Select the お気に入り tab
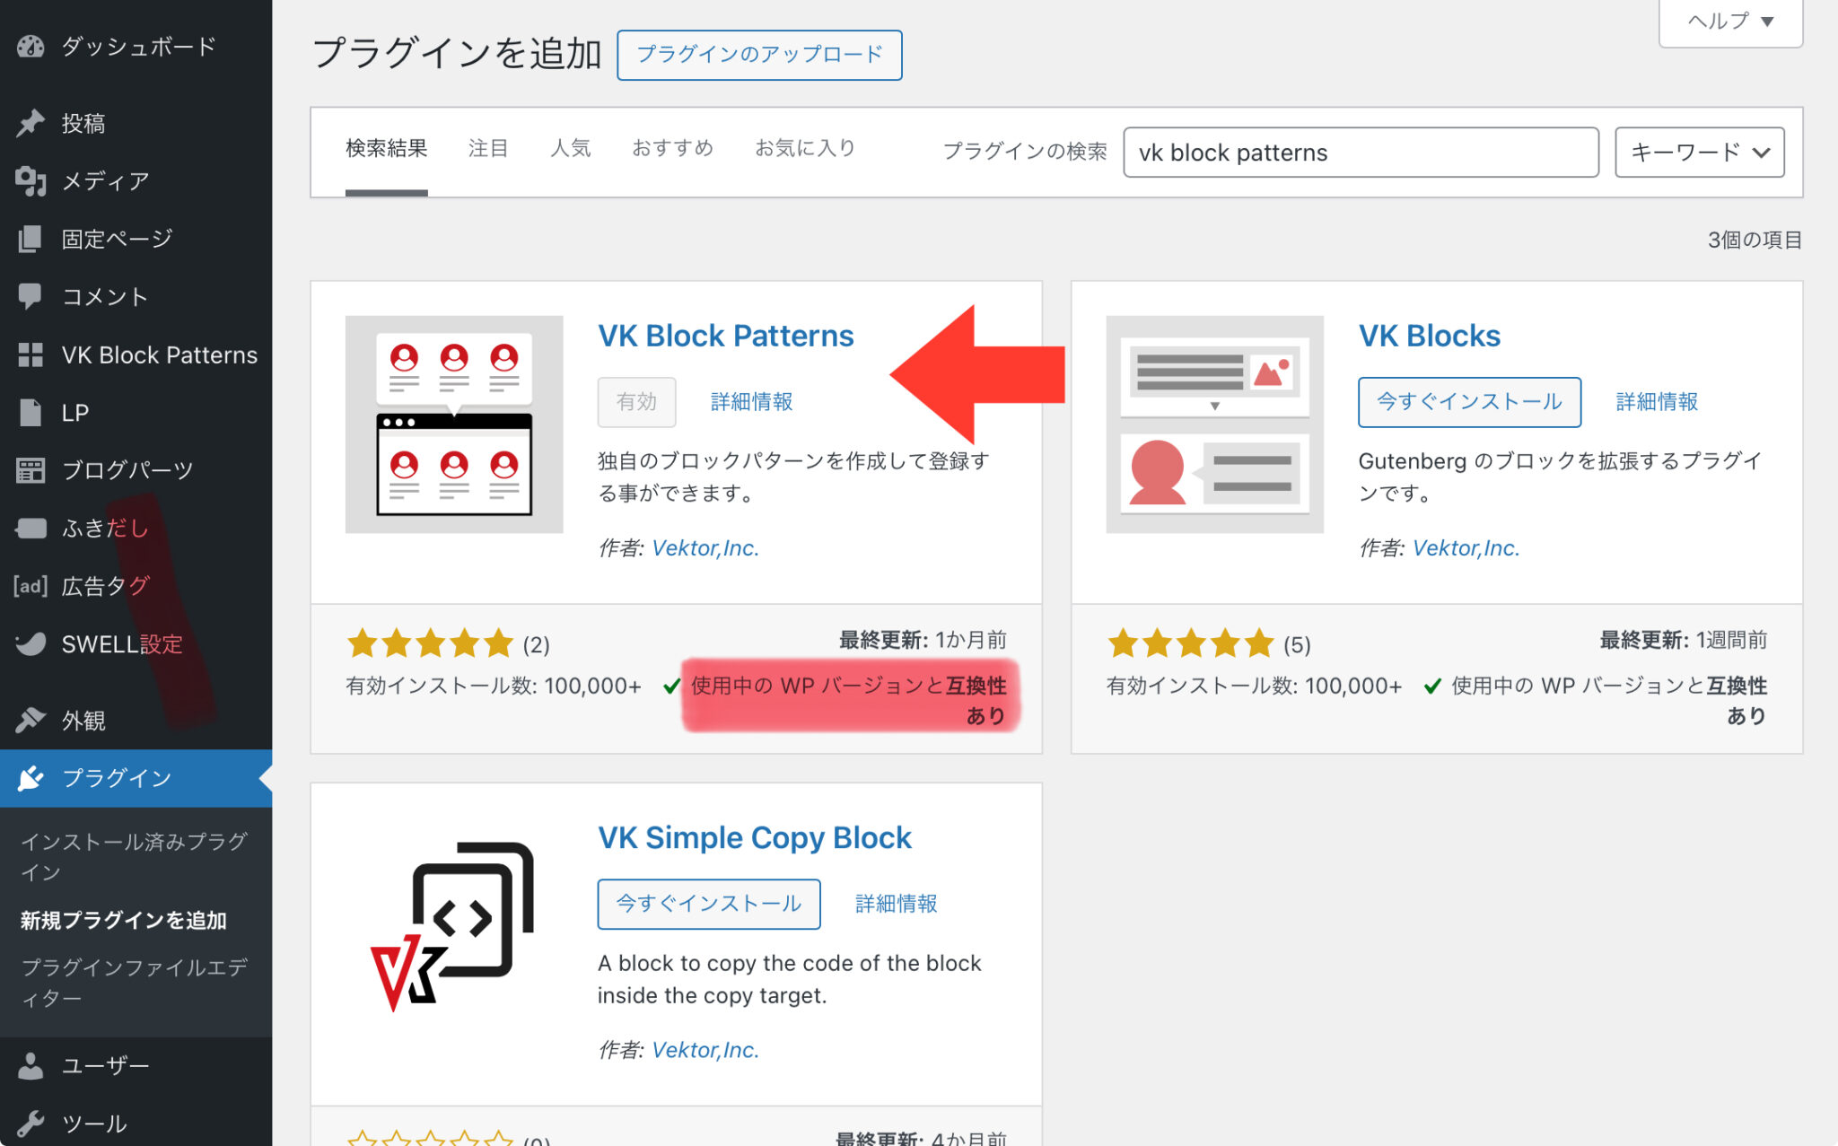 pos(805,148)
